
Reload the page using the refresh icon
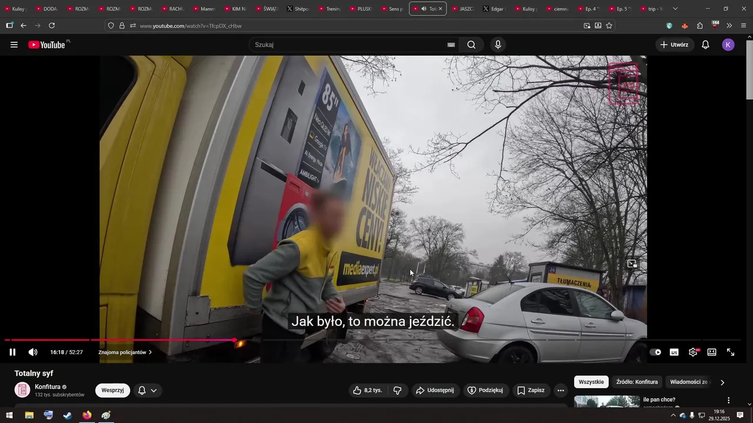click(52, 25)
